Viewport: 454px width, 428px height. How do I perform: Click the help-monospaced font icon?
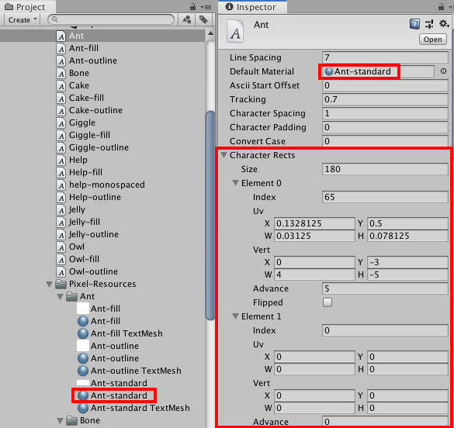click(61, 185)
